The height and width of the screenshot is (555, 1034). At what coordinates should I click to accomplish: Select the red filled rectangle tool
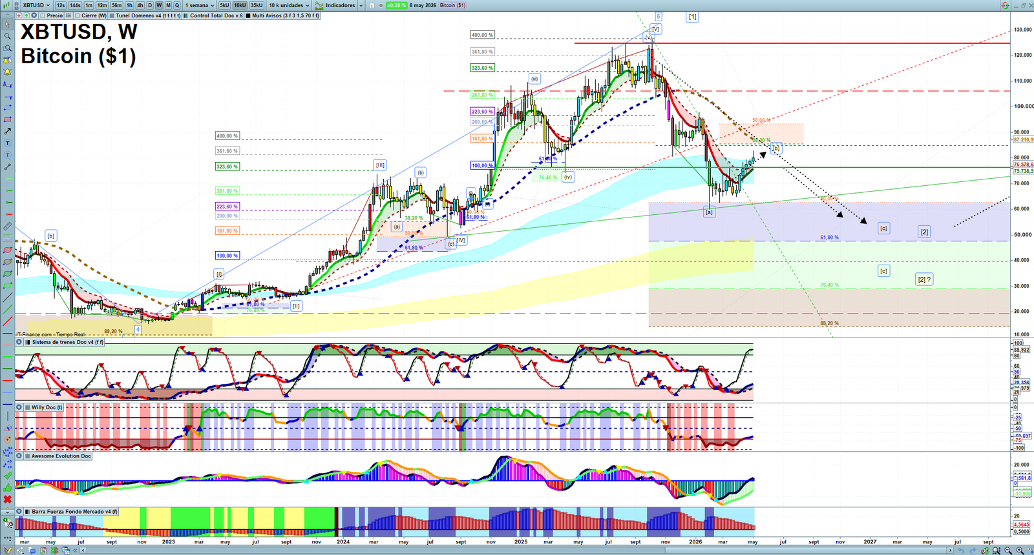(x=7, y=119)
